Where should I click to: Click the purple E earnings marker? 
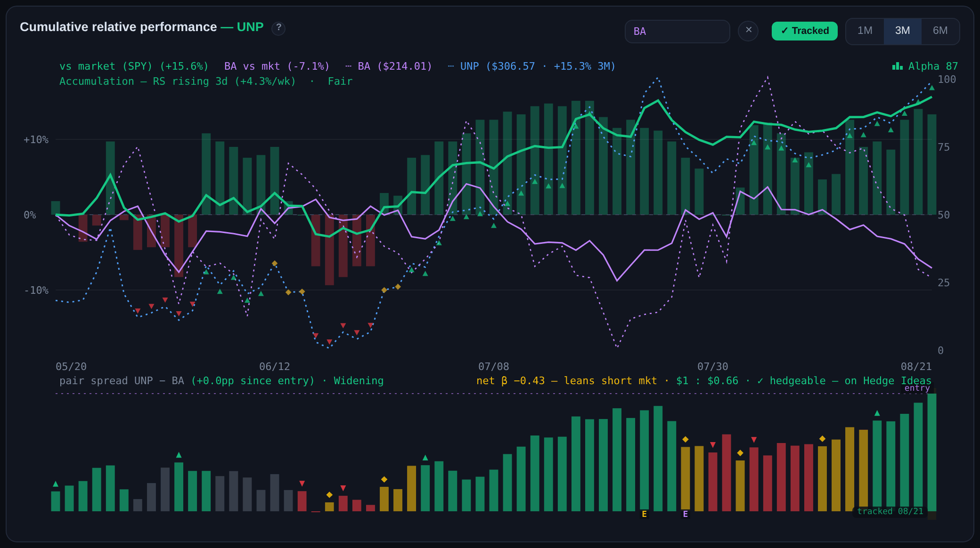(686, 514)
